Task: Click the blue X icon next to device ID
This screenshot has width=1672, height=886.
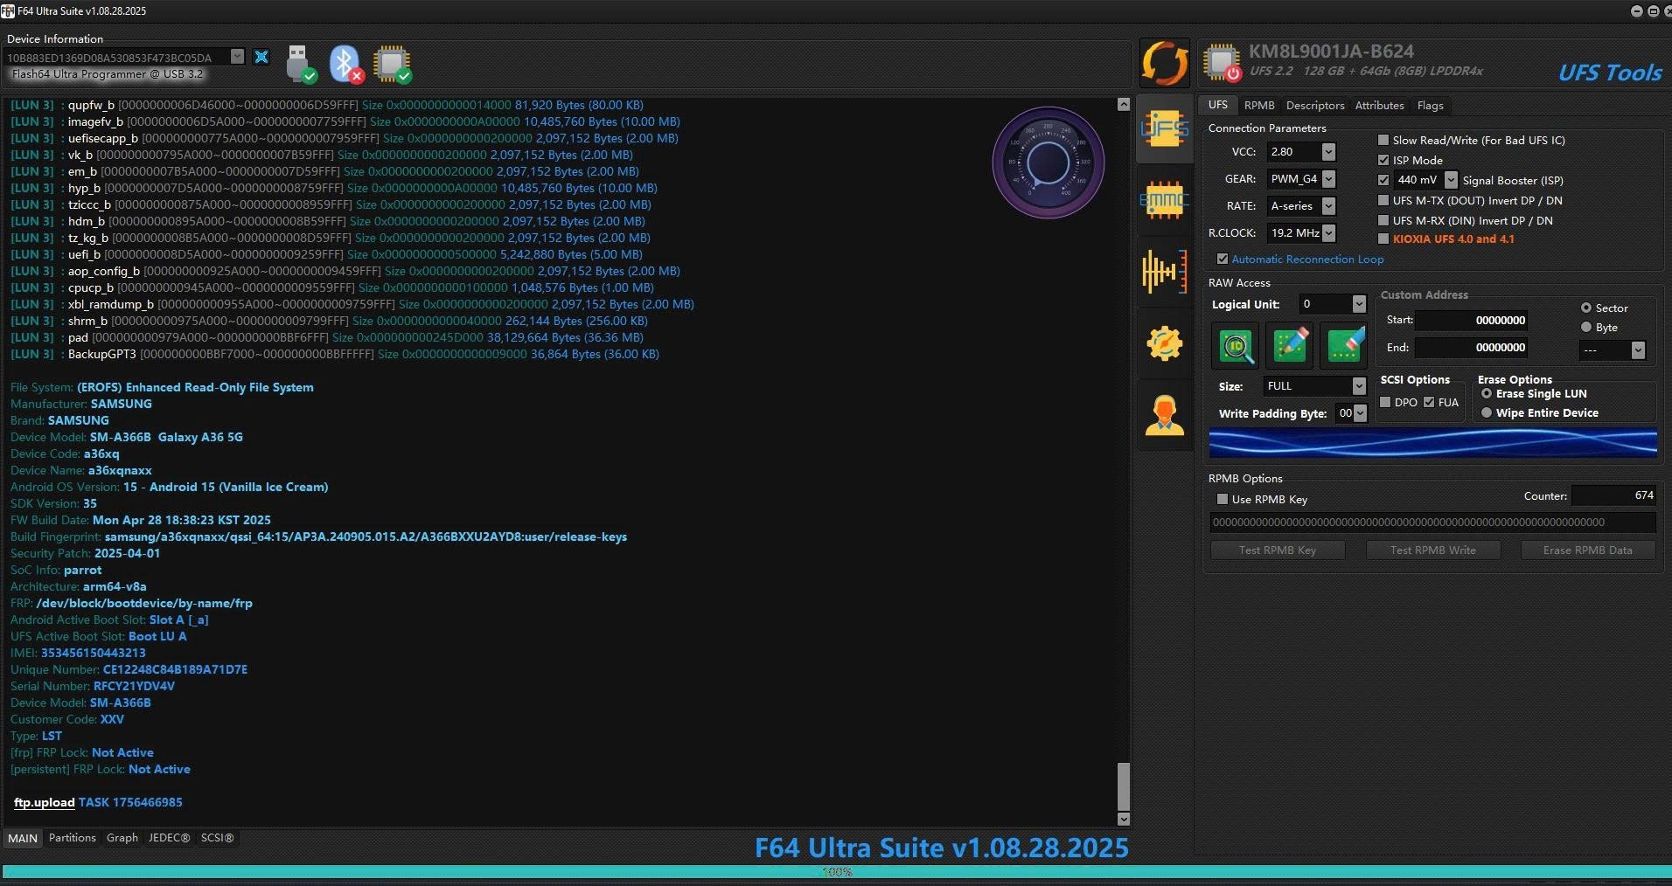Action: click(261, 57)
